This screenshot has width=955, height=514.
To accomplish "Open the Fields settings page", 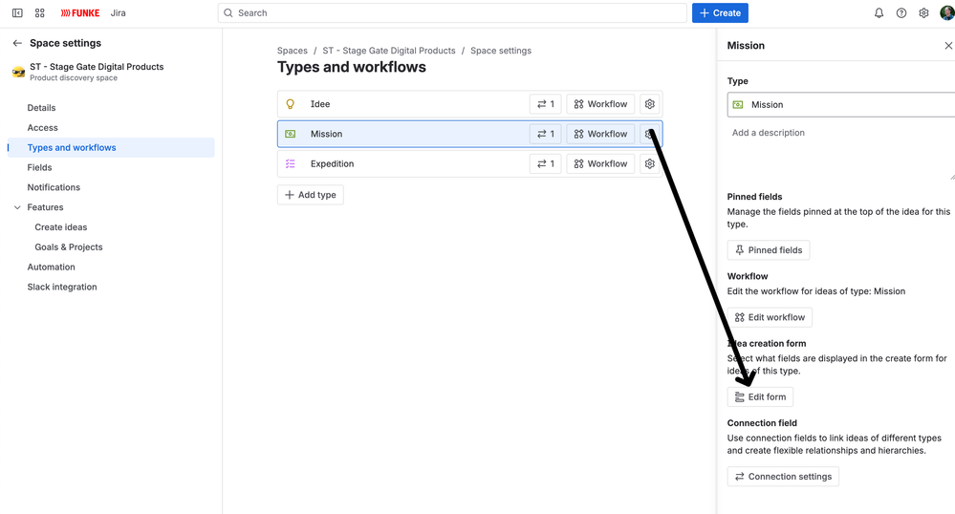I will 39,167.
